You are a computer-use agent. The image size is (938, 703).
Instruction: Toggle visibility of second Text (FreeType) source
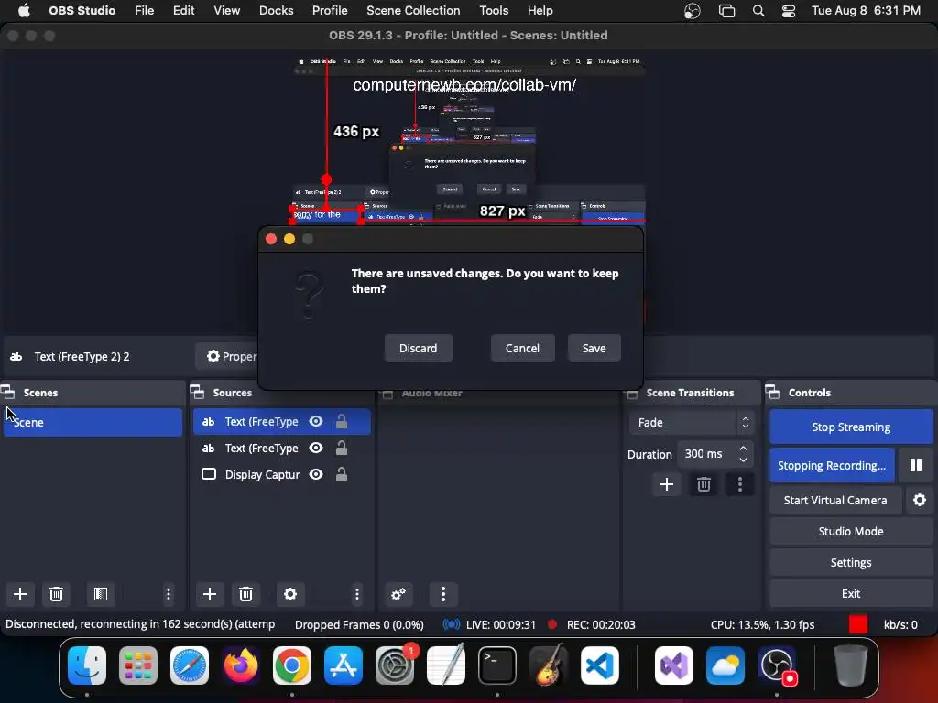click(x=316, y=448)
